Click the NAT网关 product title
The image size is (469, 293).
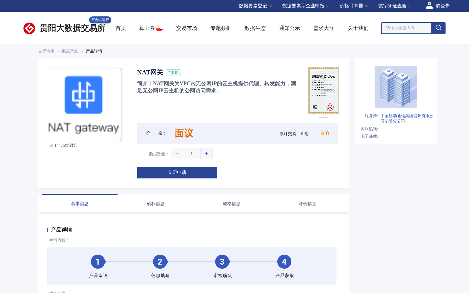click(150, 72)
